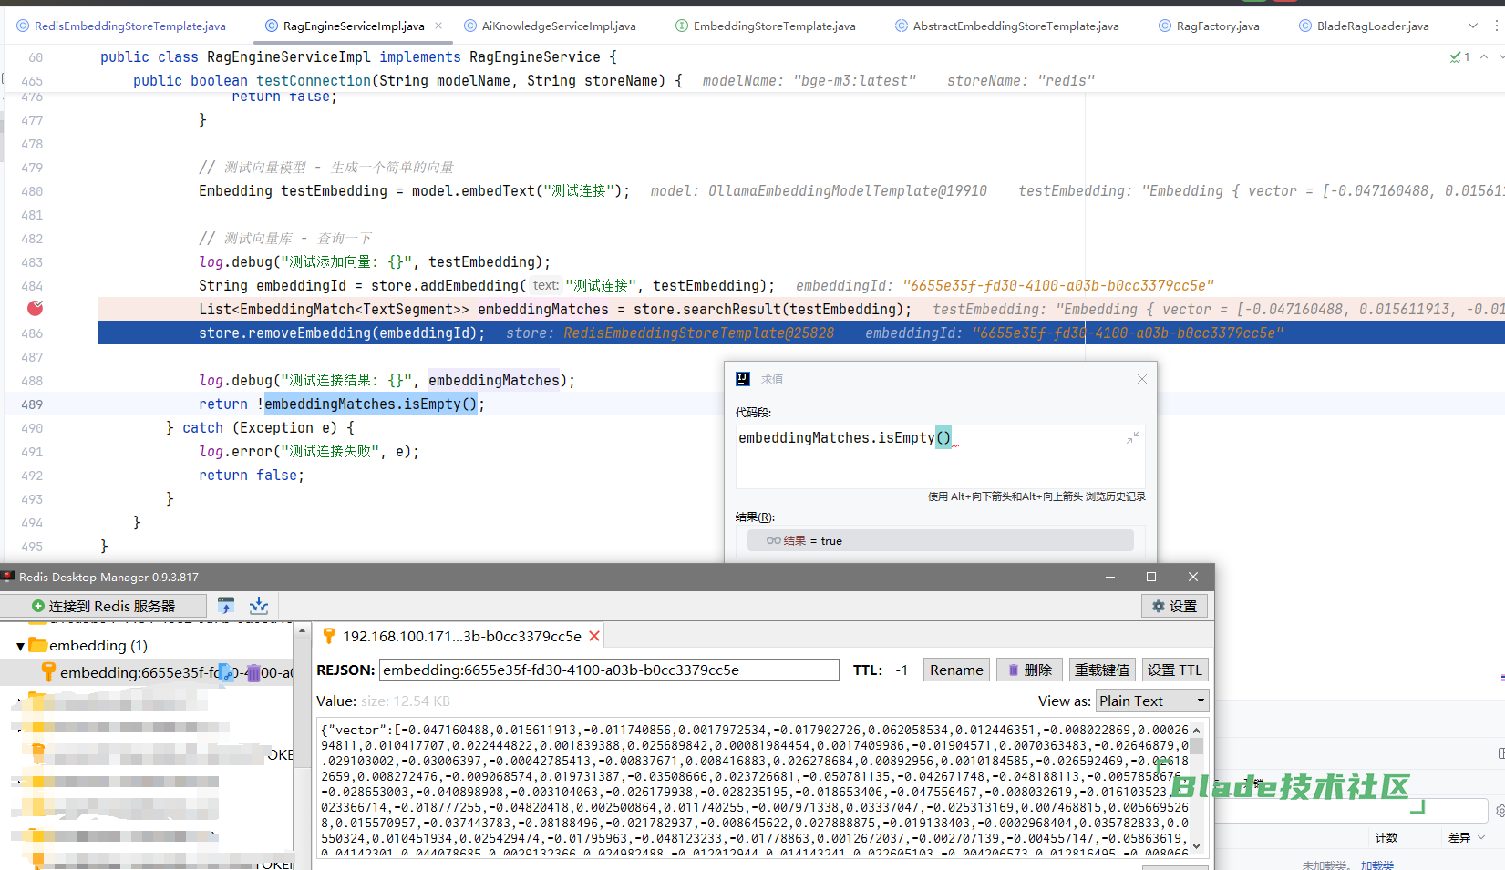Open the 差异 column dropdown chevron
Image resolution: width=1505 pixels, height=870 pixels.
(x=1480, y=837)
